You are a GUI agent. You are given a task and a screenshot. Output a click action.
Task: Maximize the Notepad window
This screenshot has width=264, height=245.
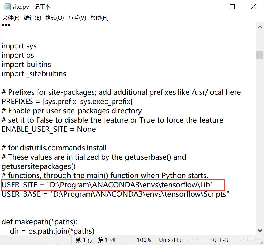tap(232, 7)
